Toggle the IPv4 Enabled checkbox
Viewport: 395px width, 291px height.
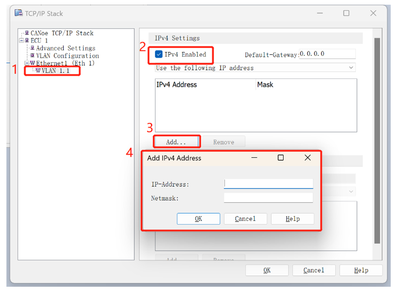click(159, 54)
